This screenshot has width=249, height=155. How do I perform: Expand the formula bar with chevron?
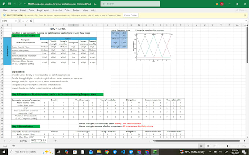click(x=246, y=21)
